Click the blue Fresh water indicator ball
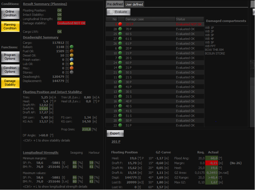The width and height of the screenshot is (255, 190). click(x=72, y=60)
